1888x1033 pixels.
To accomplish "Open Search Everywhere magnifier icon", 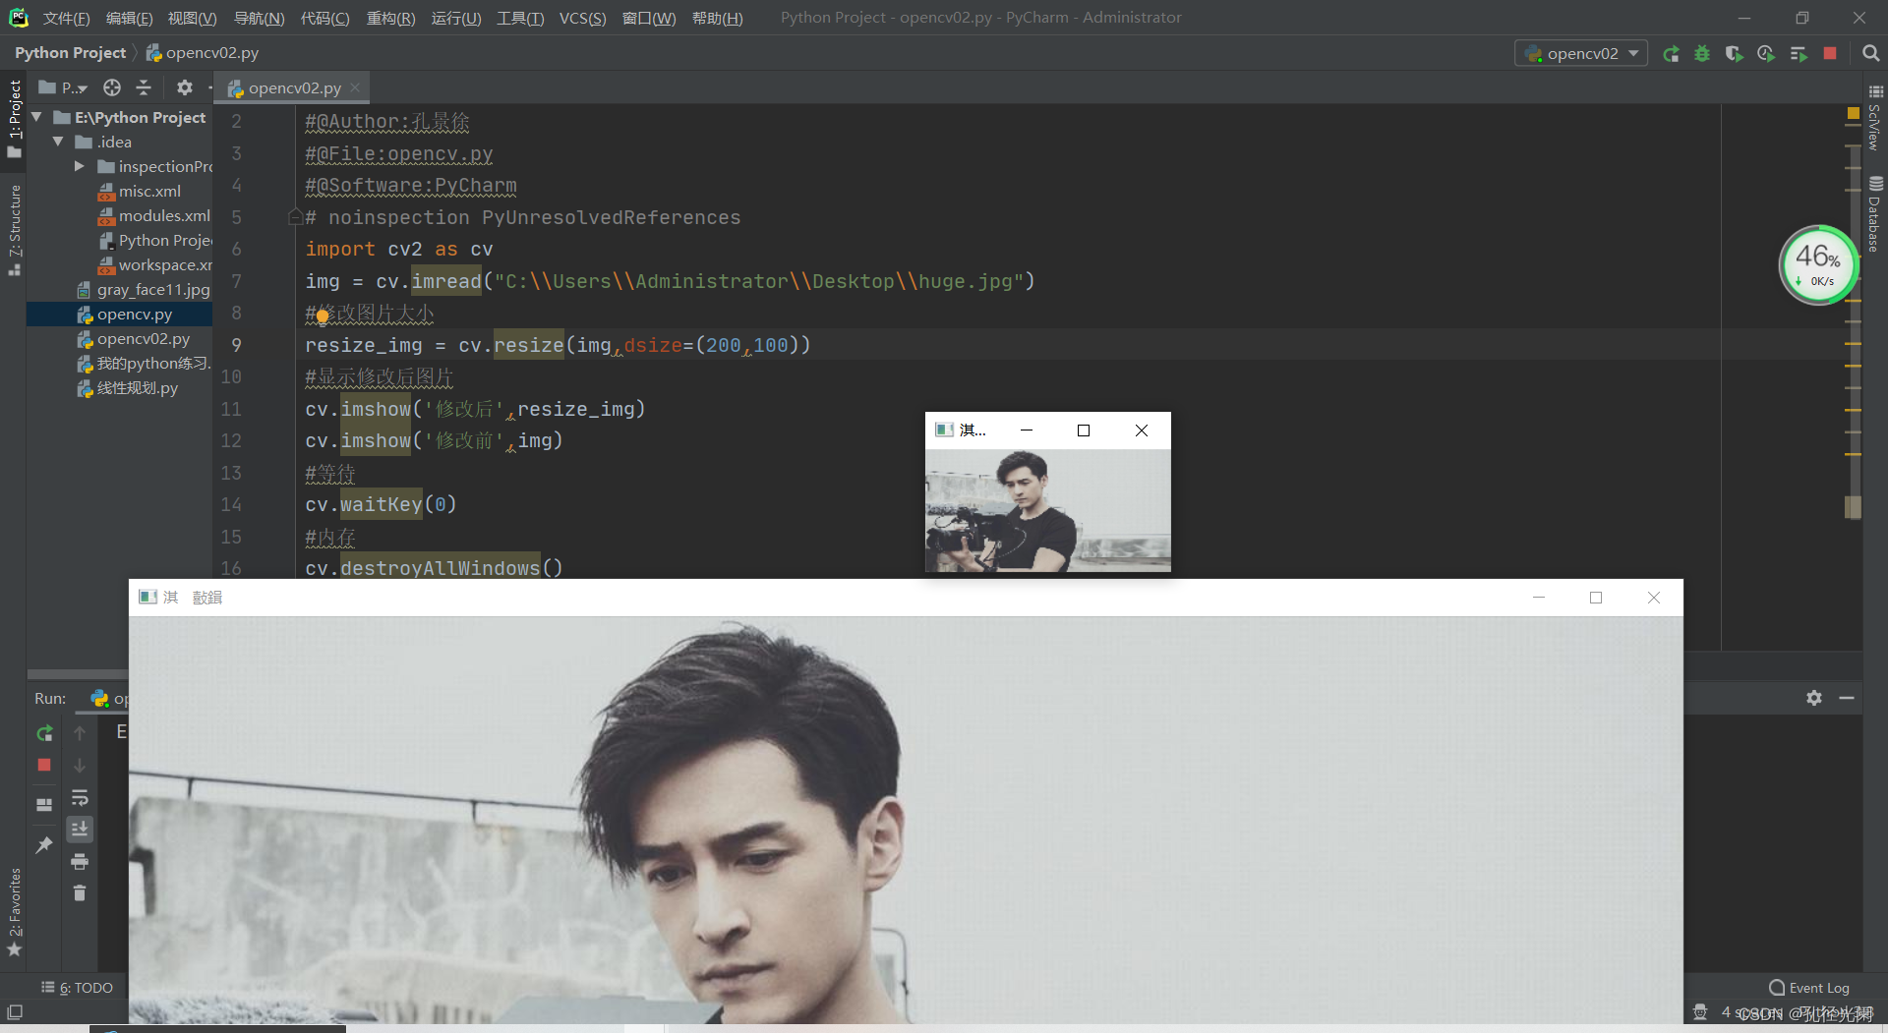I will [1870, 53].
